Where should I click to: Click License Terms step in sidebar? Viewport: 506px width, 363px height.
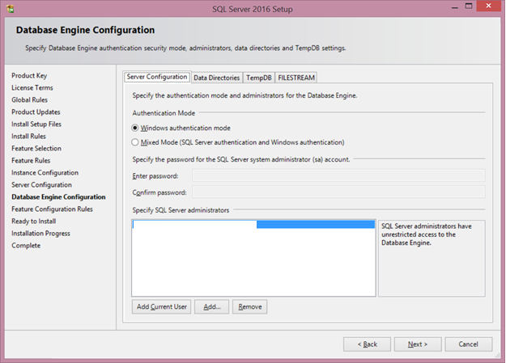coord(32,87)
